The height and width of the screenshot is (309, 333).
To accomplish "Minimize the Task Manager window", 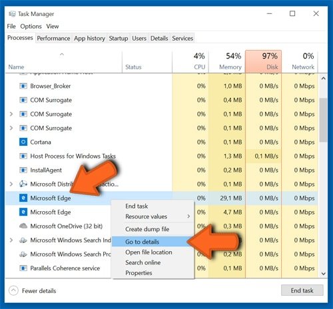I will click(x=269, y=13).
